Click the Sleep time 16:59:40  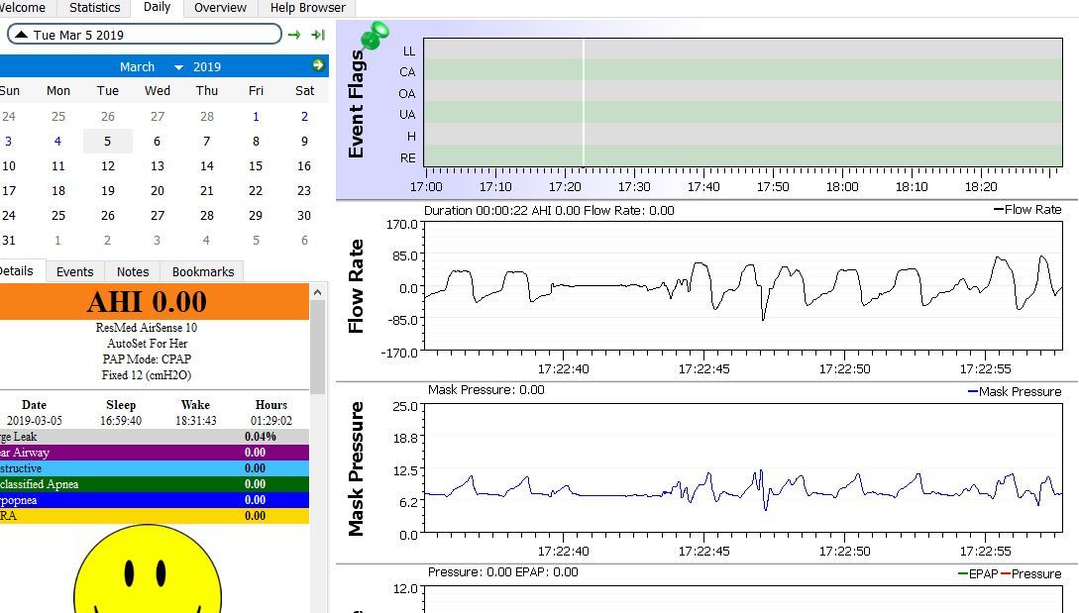pos(121,420)
